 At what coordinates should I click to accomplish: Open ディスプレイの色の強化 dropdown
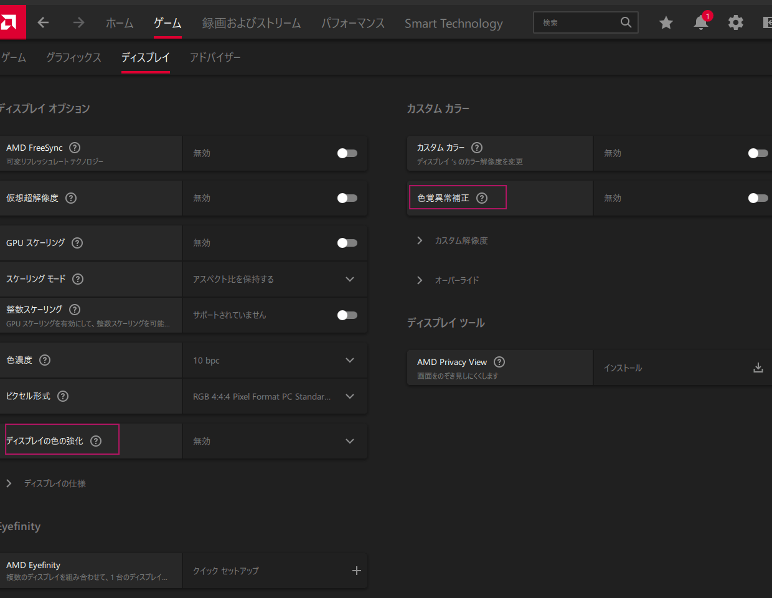[x=275, y=441]
